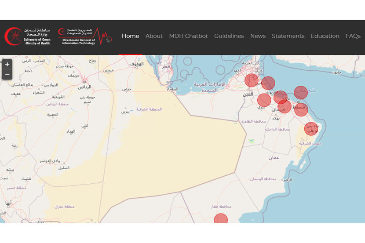The image size is (365, 243).
Task: Select red circle over بلاد بني بو علي
Action: [311, 129]
